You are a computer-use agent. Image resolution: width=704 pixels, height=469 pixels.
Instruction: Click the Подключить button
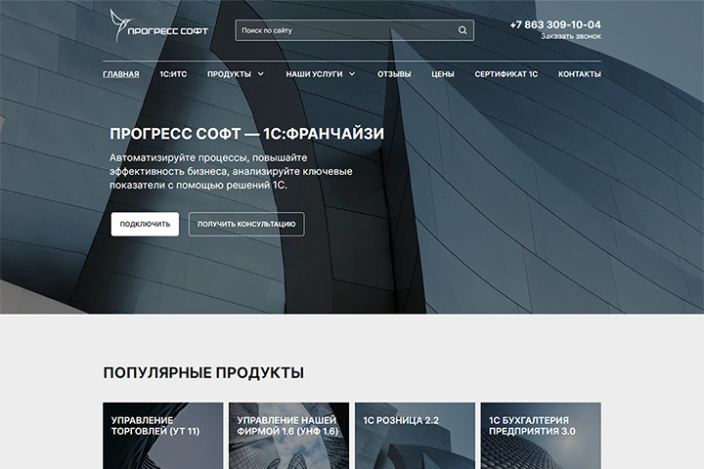[x=145, y=224]
